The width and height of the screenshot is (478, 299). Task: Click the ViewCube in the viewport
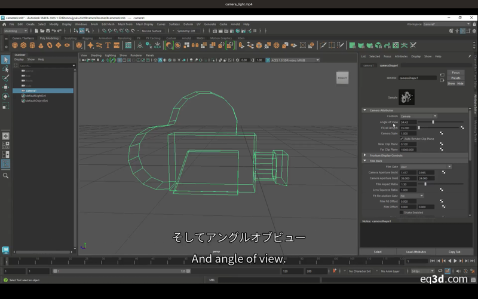(342, 78)
